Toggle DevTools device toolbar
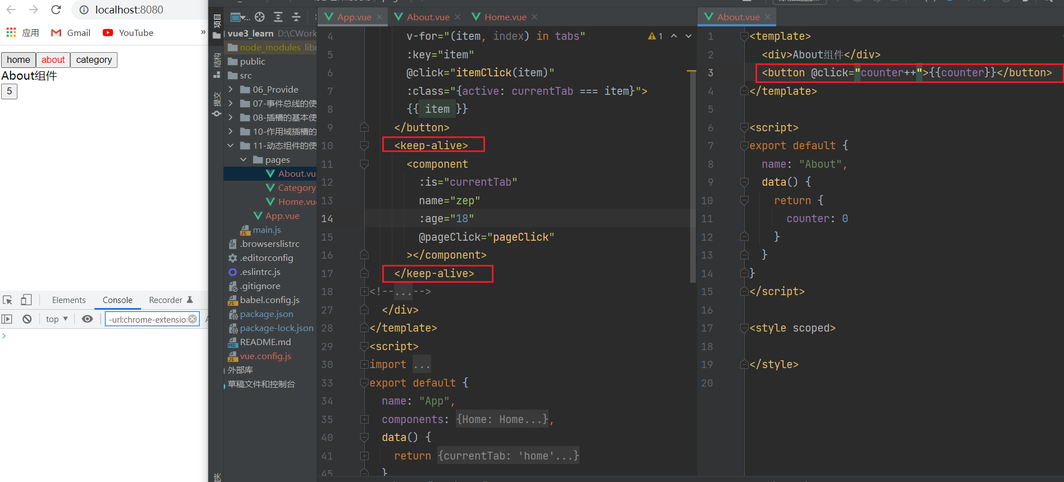Screen dimensions: 1064x482 pos(26,300)
